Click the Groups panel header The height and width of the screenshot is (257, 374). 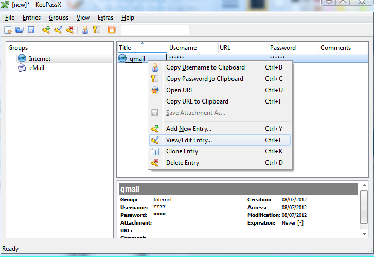click(x=60, y=48)
